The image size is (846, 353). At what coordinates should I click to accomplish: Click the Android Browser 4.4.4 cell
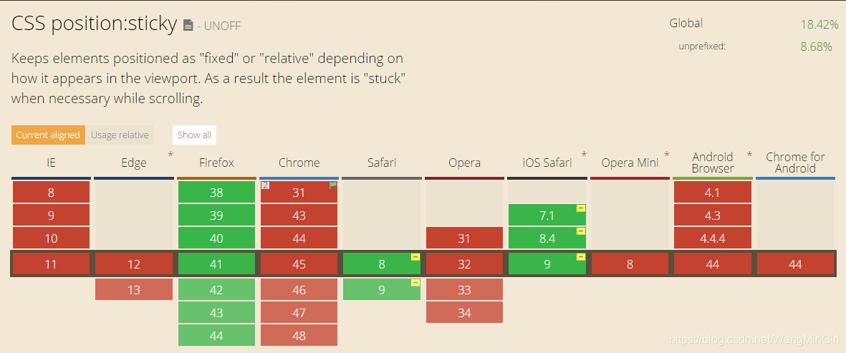click(712, 238)
